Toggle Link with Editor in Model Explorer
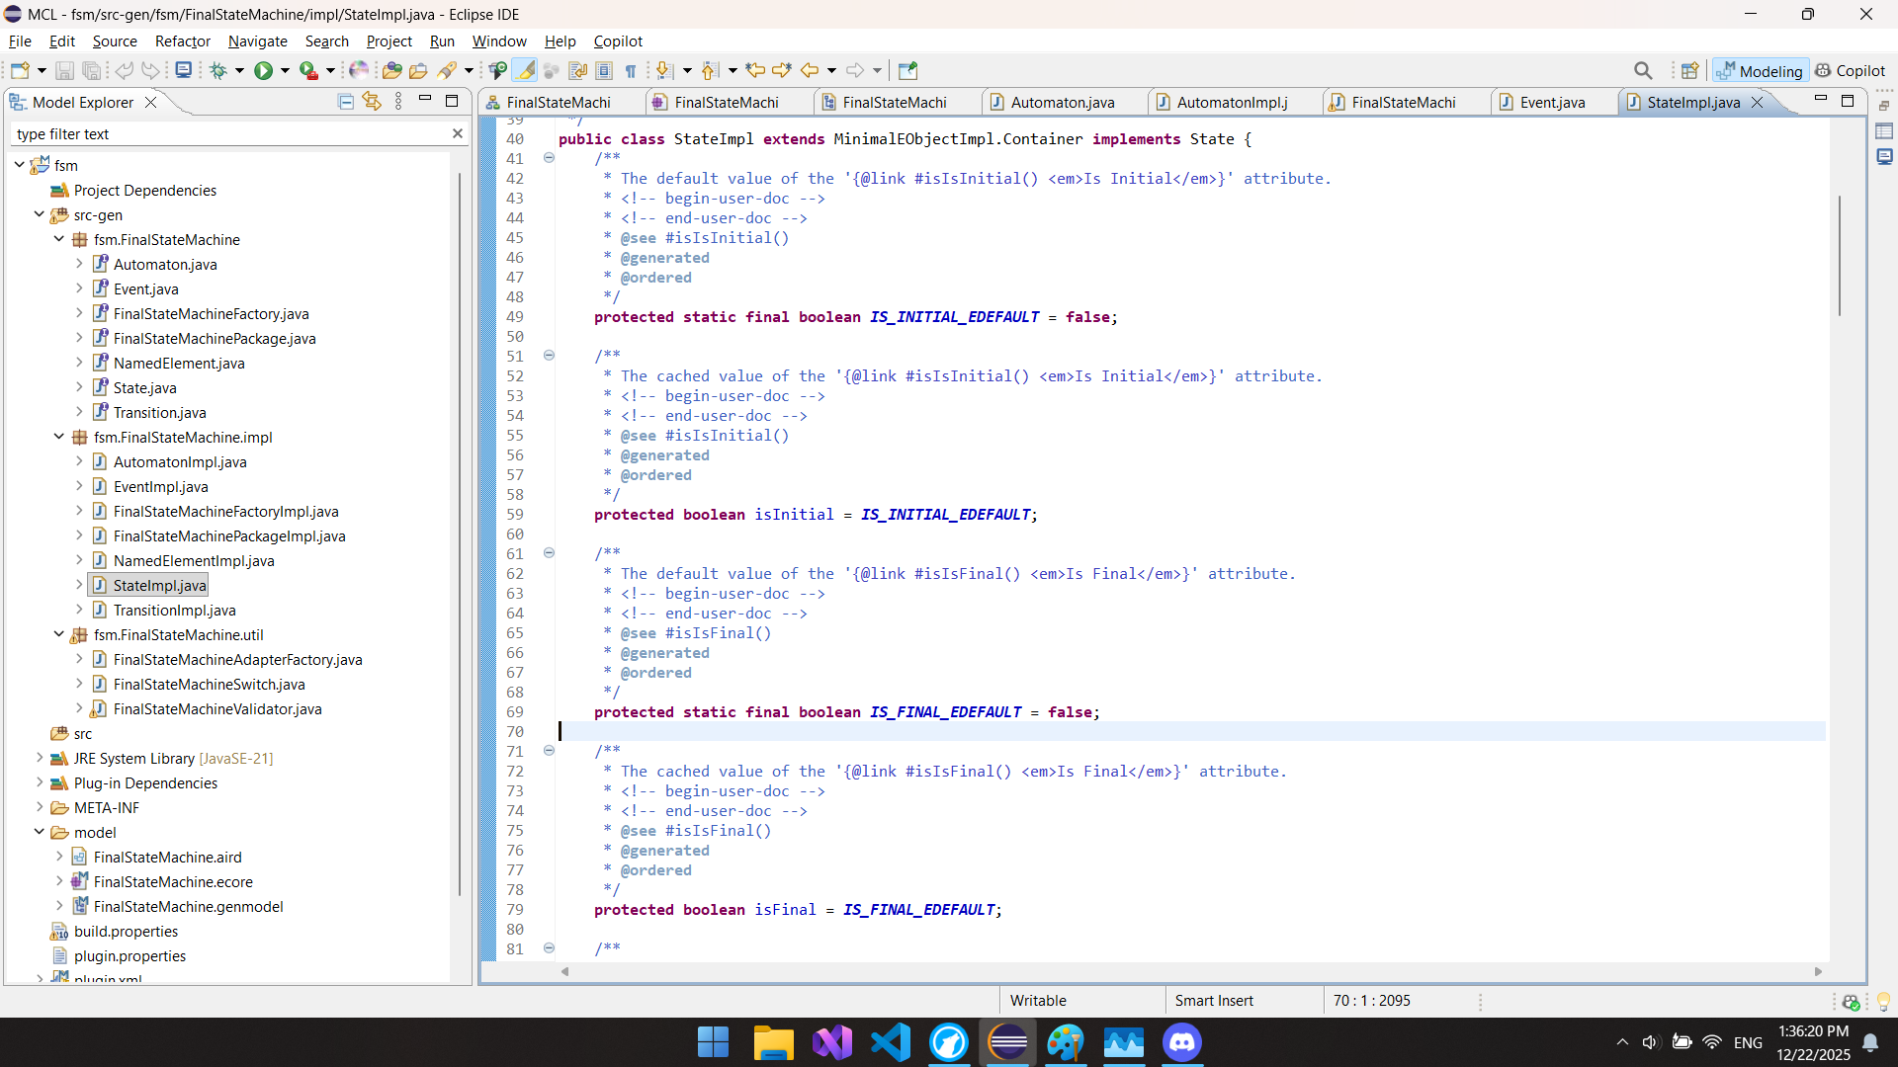Screen dimensions: 1898x1067 [x=372, y=102]
